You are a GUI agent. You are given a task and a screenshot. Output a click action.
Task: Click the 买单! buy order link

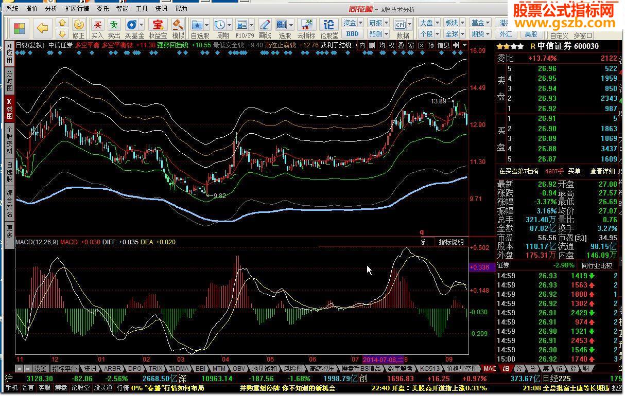[x=575, y=171]
